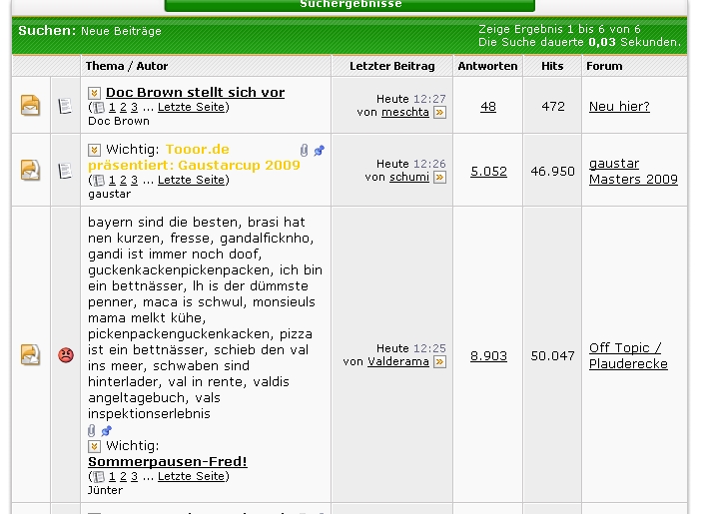The width and height of the screenshot is (703, 514).
Task: View profile of user Valderama
Action: pos(397,362)
